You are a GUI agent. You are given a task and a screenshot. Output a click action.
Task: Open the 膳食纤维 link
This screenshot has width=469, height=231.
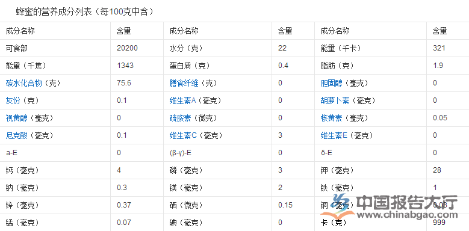[184, 83]
